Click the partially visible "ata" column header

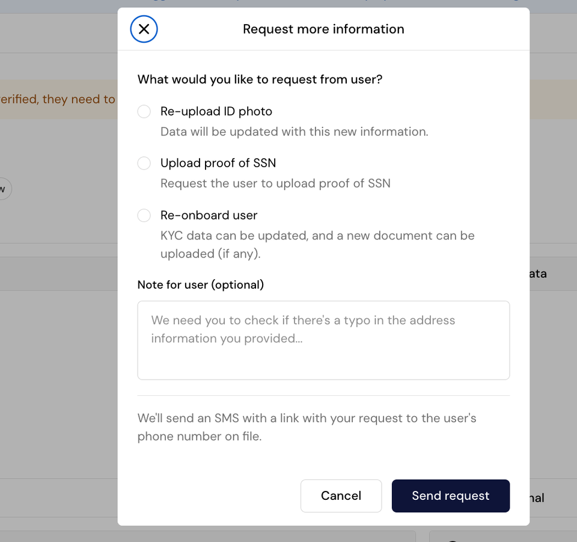coord(537,274)
